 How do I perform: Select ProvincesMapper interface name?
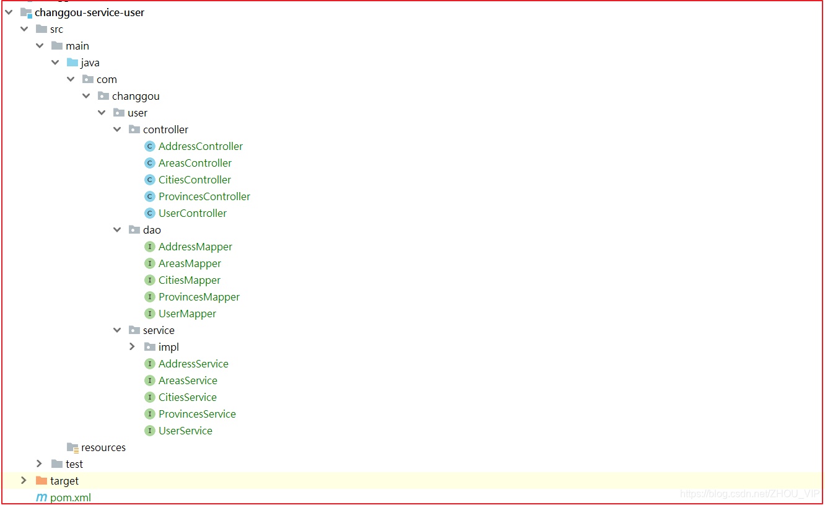199,297
